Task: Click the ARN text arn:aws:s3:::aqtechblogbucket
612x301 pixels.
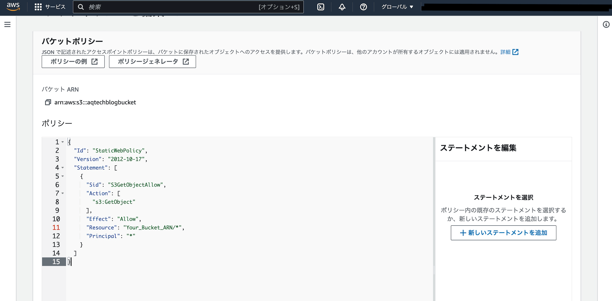Action: pos(95,102)
